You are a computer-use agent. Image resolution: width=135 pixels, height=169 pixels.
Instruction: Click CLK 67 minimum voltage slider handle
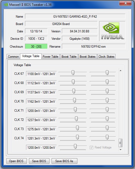click(x=73, y=73)
